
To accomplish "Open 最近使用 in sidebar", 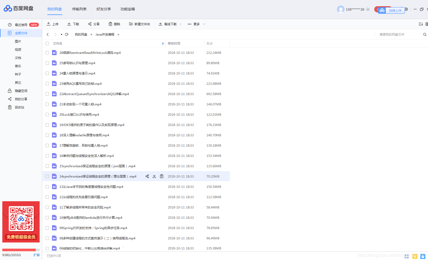I will pyautogui.click(x=21, y=25).
